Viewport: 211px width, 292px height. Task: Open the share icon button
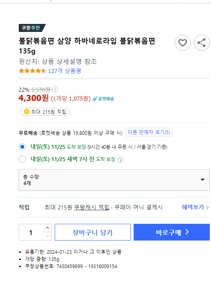coord(202,43)
